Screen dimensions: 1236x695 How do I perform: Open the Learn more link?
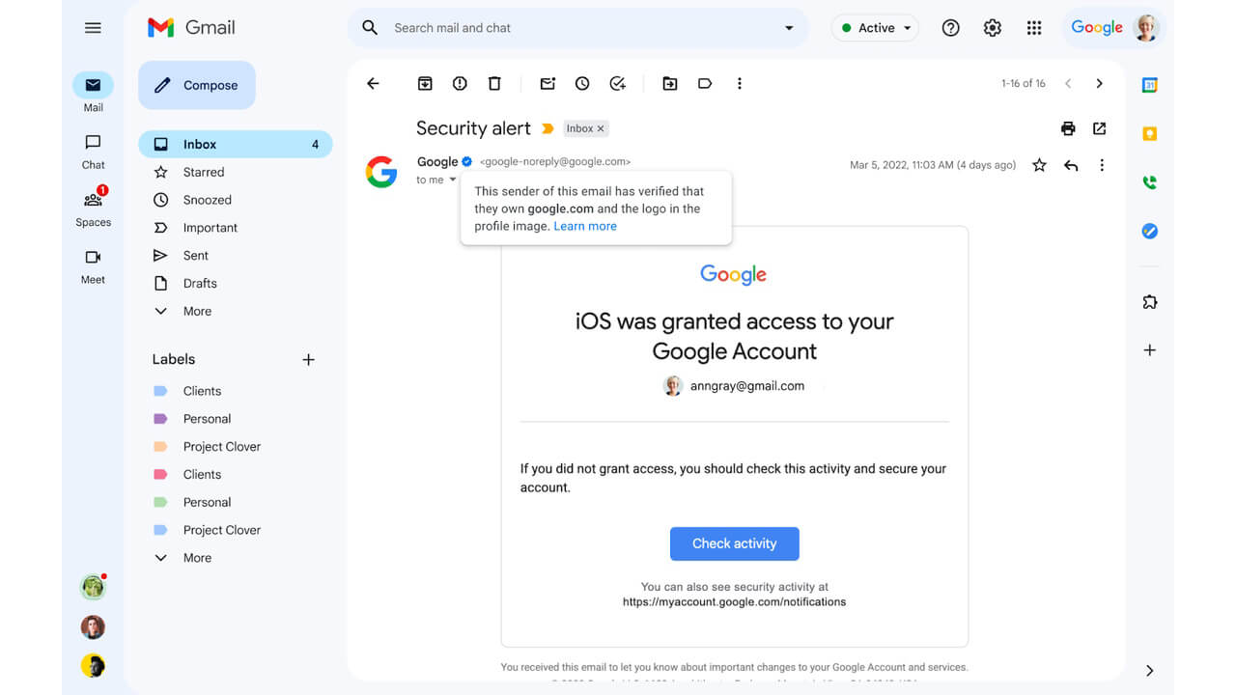tap(584, 226)
